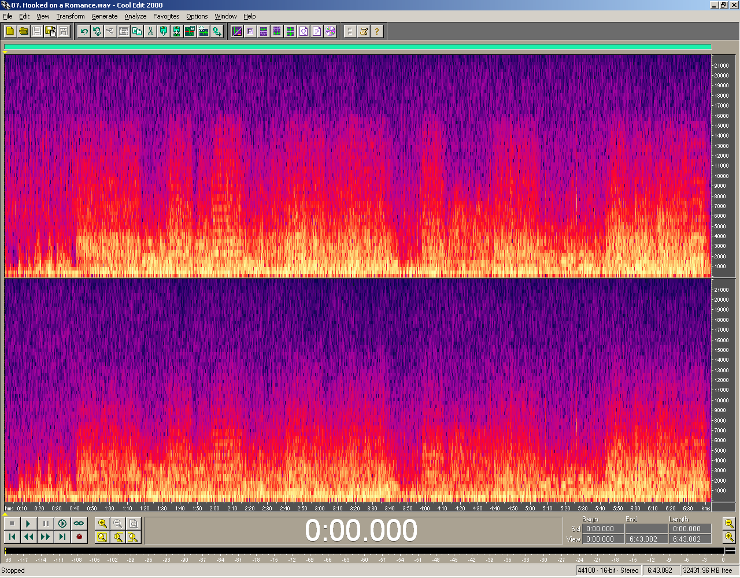Click the New file toolbar icon
740x578 pixels.
(x=10, y=31)
